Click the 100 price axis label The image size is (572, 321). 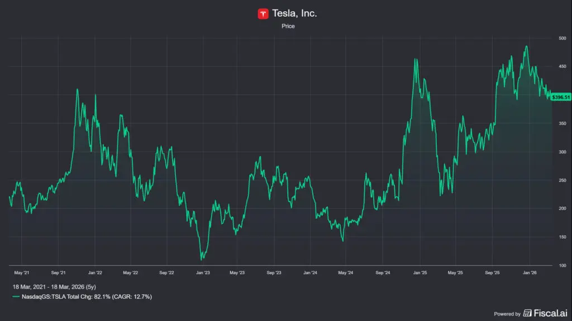563,266
